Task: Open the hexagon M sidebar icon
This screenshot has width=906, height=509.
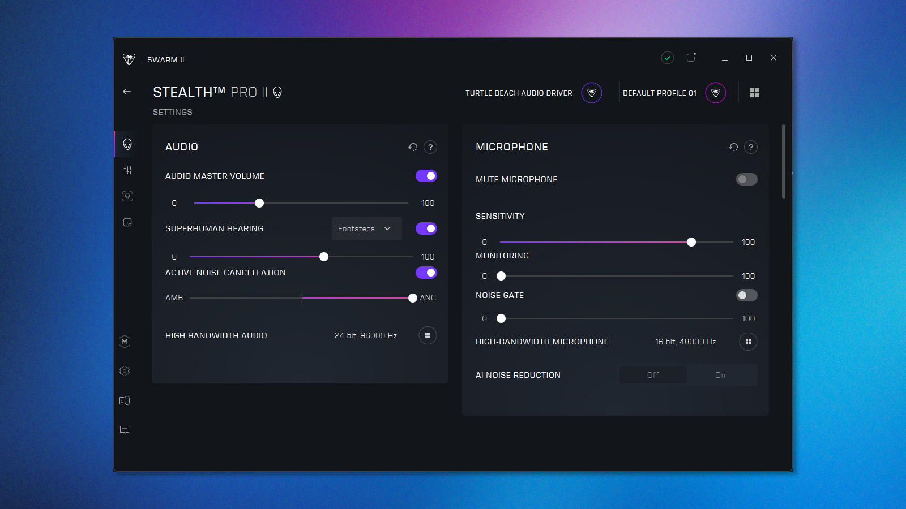Action: (x=125, y=342)
